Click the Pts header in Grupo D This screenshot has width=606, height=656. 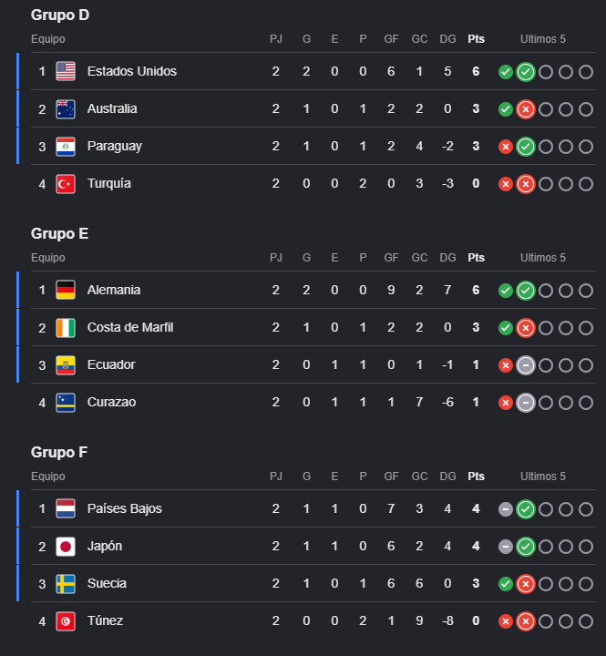[477, 39]
